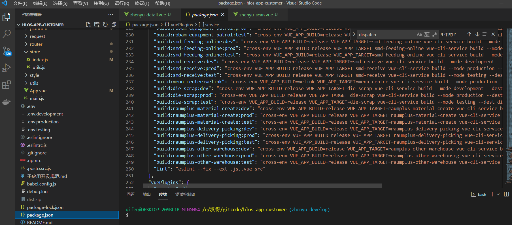This screenshot has height=225, width=512.
Task: Open App.vue in the file tree
Action: click(38, 91)
